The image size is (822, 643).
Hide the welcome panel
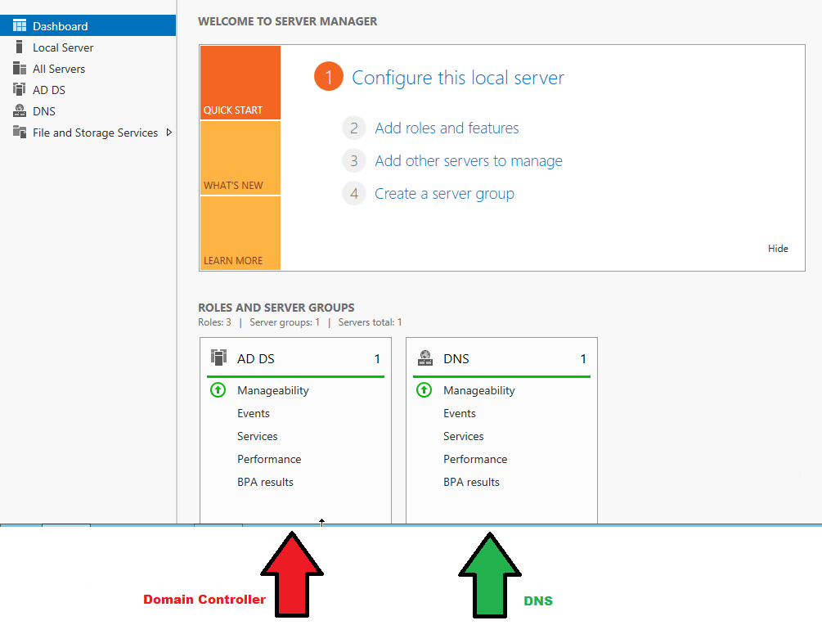(x=778, y=249)
